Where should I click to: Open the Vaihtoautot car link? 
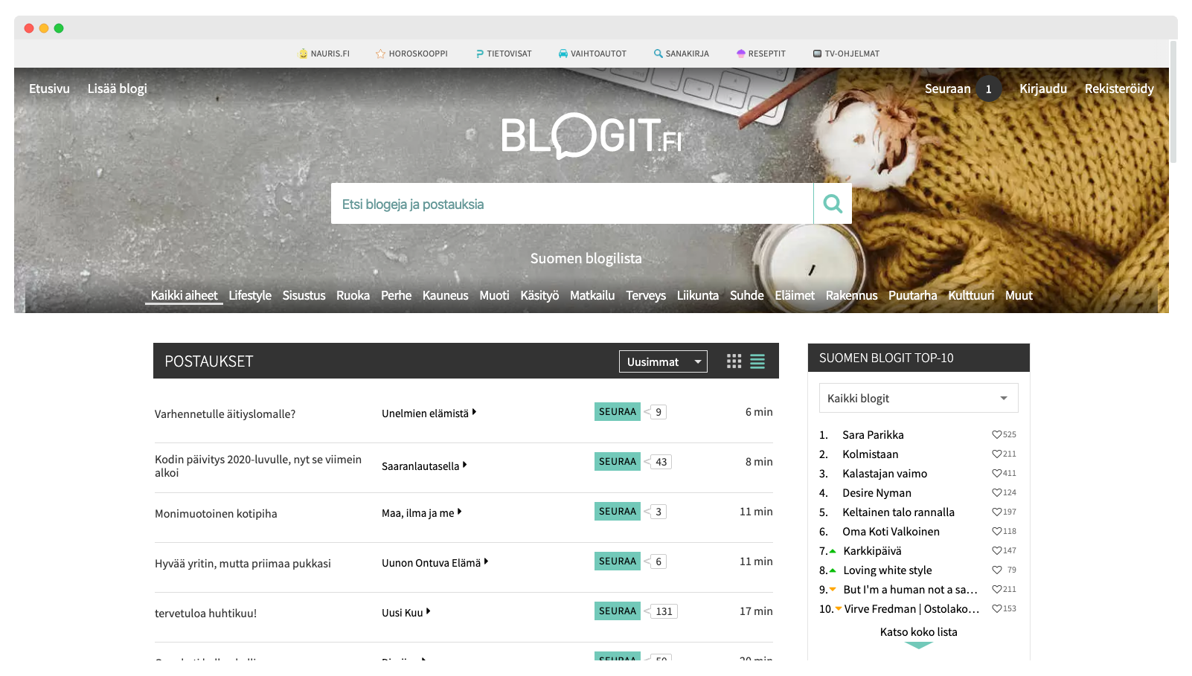pos(592,54)
